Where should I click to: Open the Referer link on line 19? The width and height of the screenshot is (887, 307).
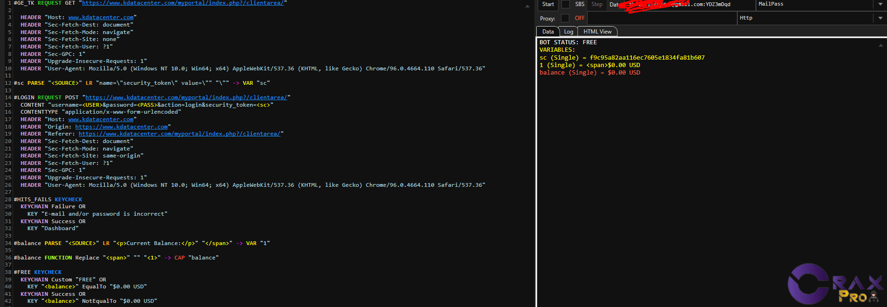(180, 134)
